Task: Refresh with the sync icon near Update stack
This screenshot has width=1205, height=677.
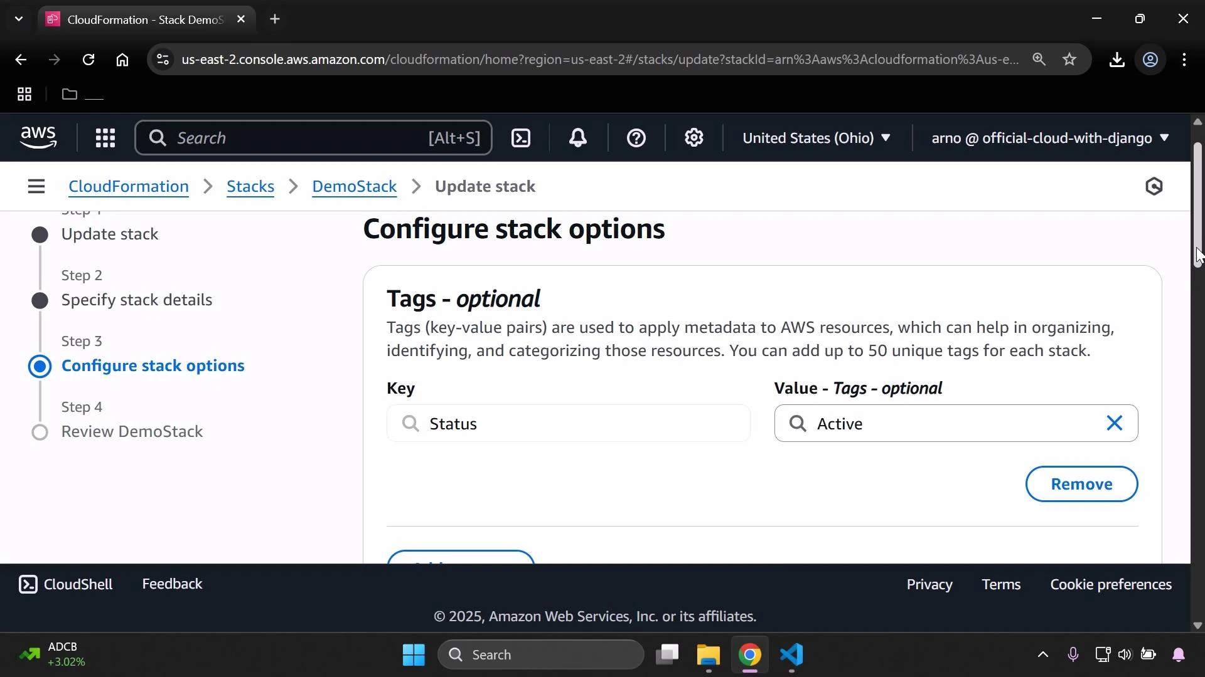Action: (x=1155, y=186)
